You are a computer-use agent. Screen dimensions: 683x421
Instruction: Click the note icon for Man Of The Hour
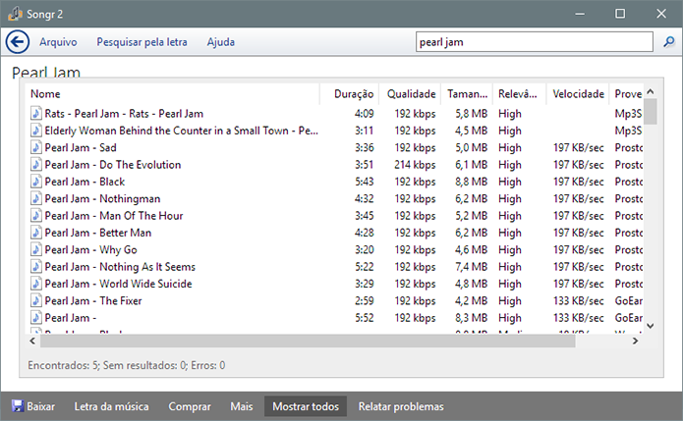(36, 215)
